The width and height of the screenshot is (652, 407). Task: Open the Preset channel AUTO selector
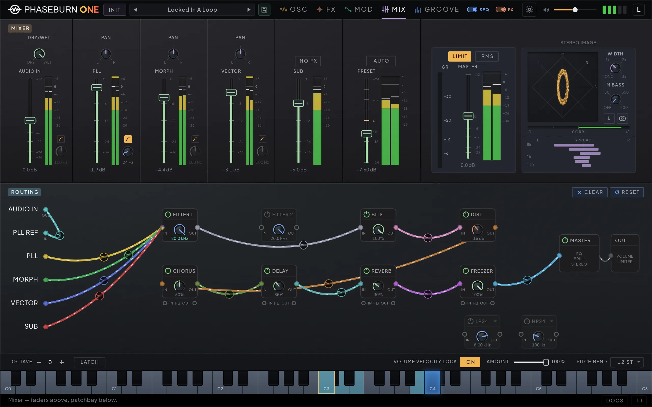pos(381,61)
